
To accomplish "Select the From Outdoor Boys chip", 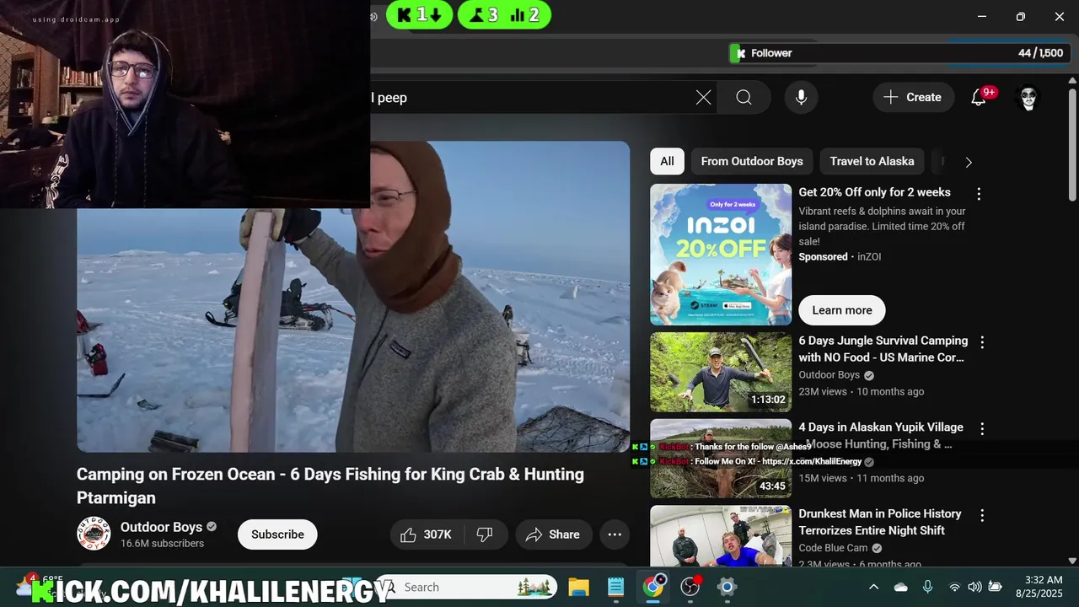I will tap(752, 161).
